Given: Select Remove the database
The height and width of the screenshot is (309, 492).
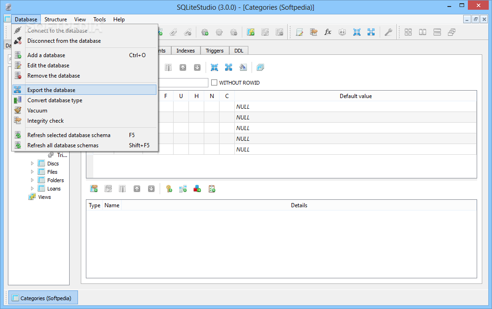Looking at the screenshot, I should pyautogui.click(x=84, y=76).
